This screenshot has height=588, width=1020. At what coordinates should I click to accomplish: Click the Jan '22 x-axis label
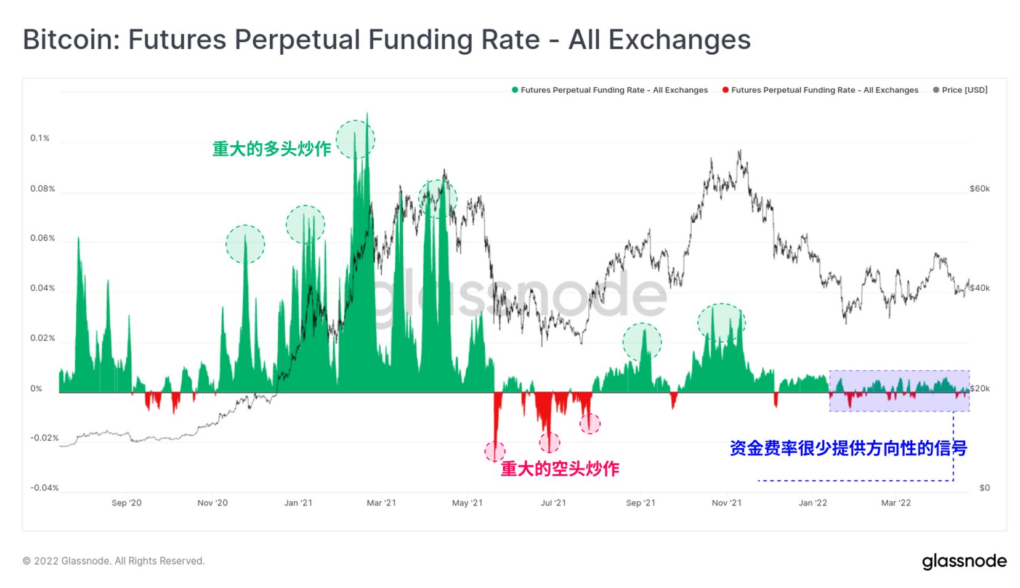click(812, 503)
